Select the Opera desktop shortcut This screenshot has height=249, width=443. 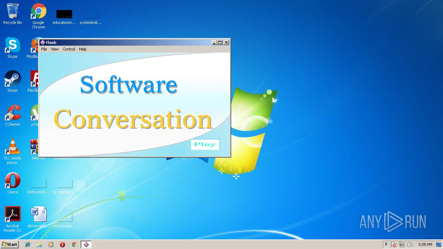[x=12, y=183]
